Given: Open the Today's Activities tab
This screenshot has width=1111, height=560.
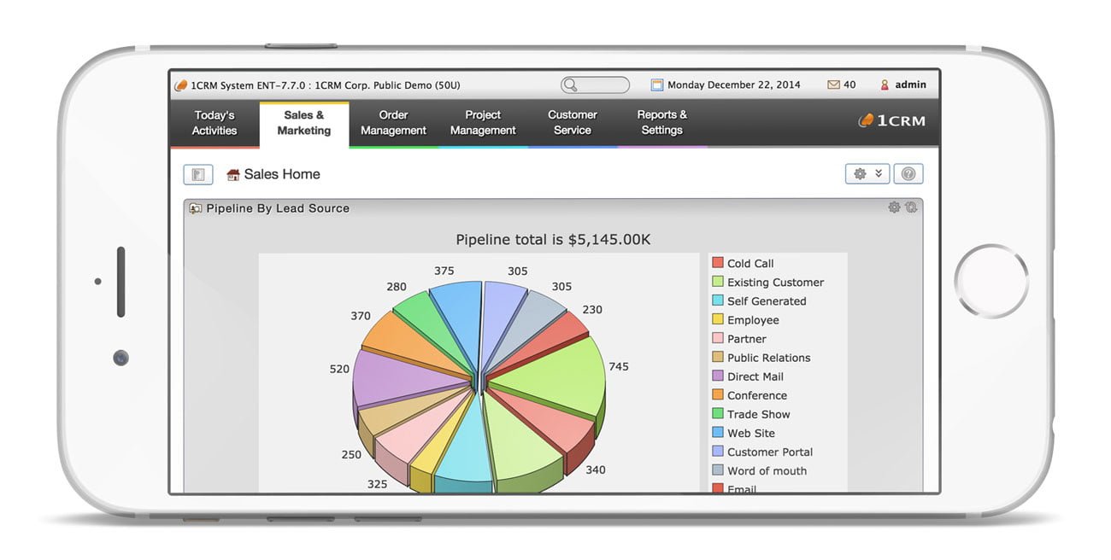Looking at the screenshot, I should [215, 123].
